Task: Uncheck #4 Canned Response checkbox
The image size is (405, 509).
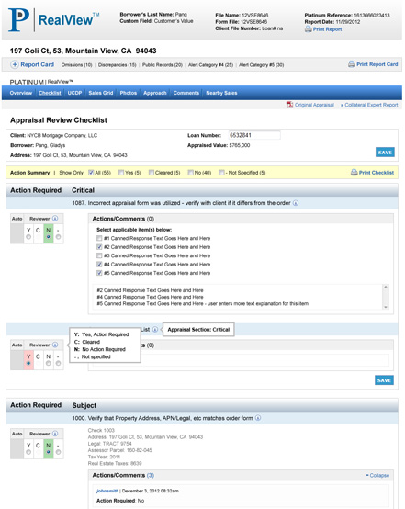Action: [99, 265]
